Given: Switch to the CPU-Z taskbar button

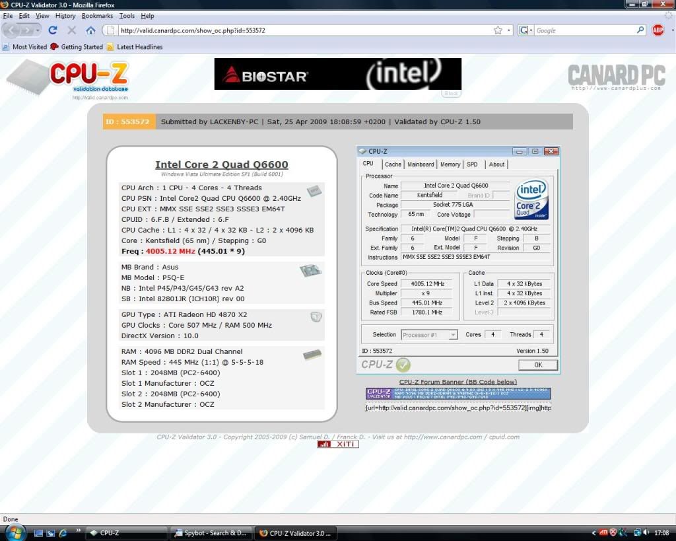Looking at the screenshot, I should pos(126,533).
